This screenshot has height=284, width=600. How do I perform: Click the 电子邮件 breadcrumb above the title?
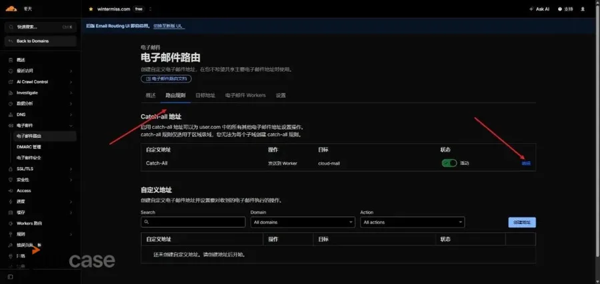pyautogui.click(x=151, y=48)
